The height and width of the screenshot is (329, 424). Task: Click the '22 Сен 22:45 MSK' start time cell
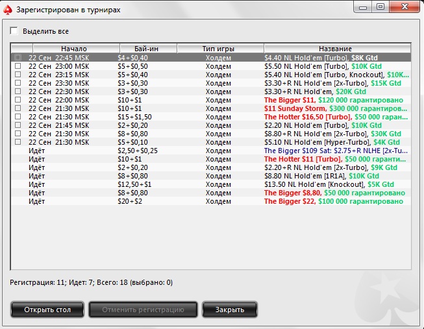coord(58,58)
